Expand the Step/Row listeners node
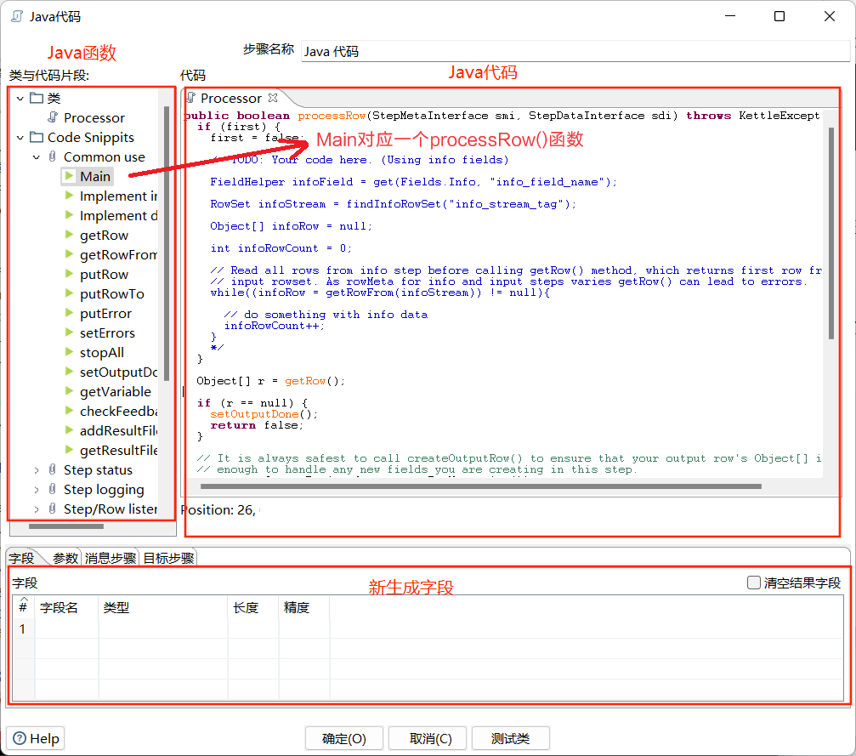 click(37, 509)
